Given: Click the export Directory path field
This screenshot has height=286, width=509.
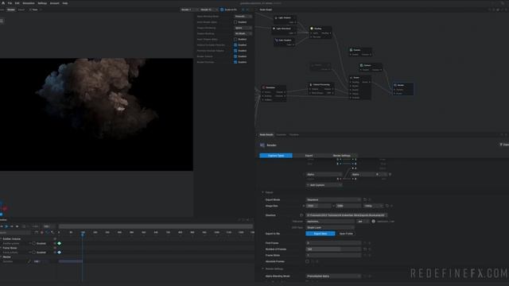Looking at the screenshot, I should pyautogui.click(x=347, y=215).
